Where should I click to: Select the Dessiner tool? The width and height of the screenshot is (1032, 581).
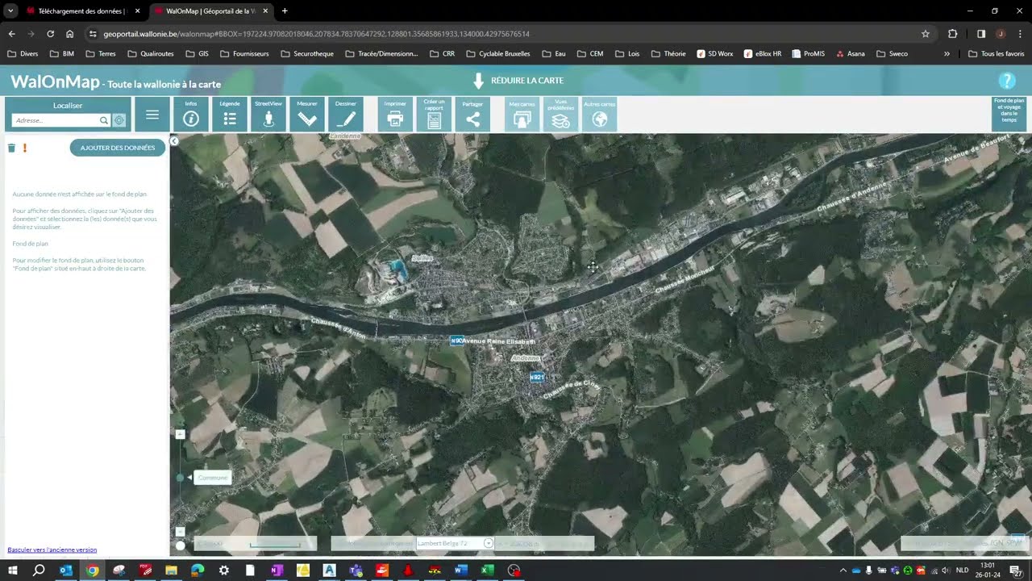click(x=346, y=115)
